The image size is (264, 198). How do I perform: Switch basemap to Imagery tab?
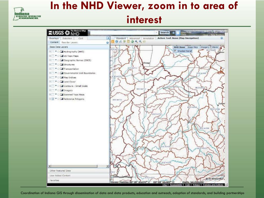pos(205,47)
